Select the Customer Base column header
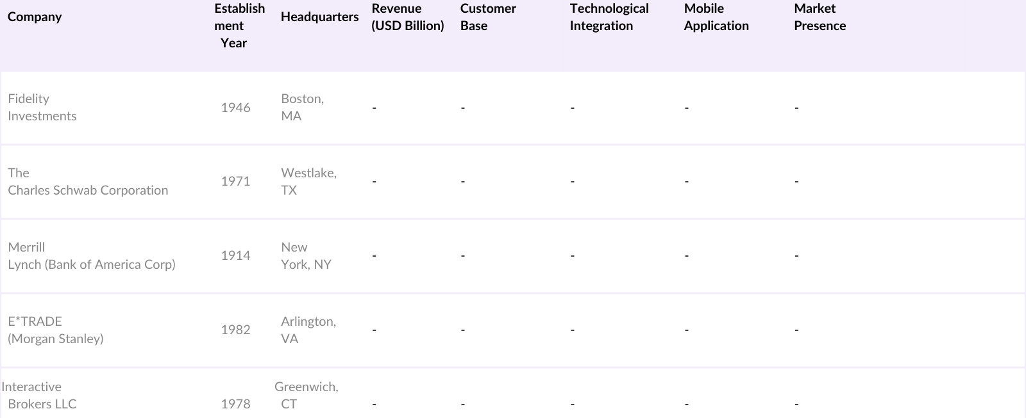Viewport: 1026px width, 418px height. [x=487, y=17]
